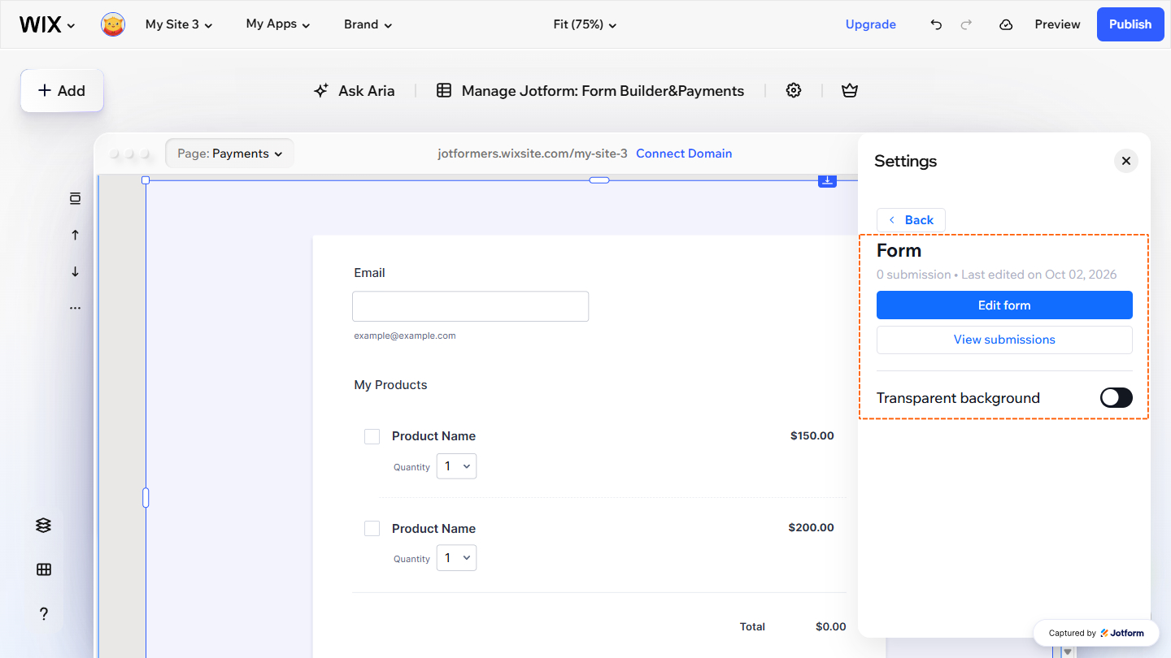Screen dimensions: 1171x658
Task: Open quantity dropdown for $200.00 product
Action: coord(457,558)
